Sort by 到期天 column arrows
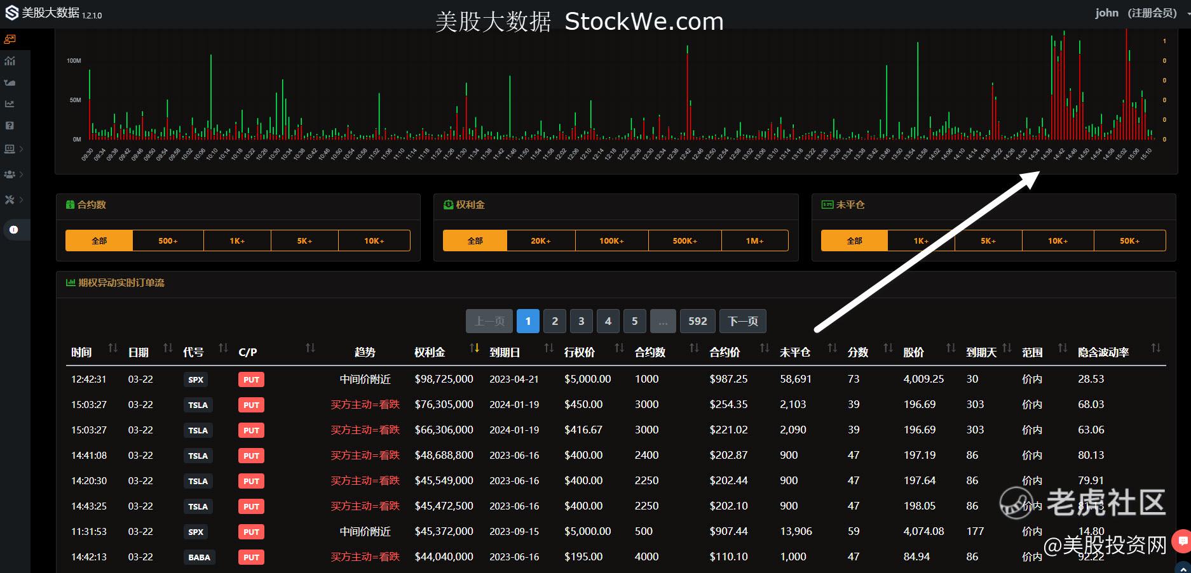Screen dimensions: 1191x573 (1007, 348)
